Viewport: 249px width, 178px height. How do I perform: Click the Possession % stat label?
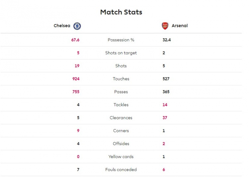121,40
